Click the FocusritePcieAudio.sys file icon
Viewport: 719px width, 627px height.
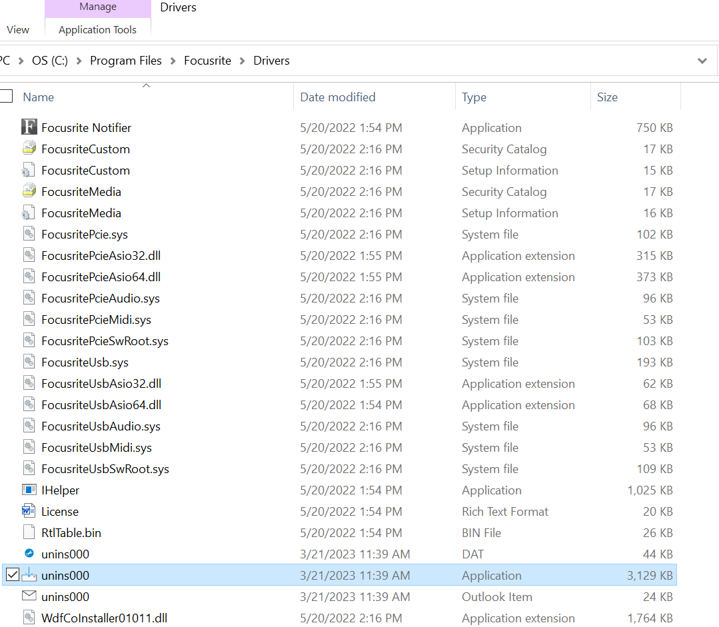tap(29, 298)
